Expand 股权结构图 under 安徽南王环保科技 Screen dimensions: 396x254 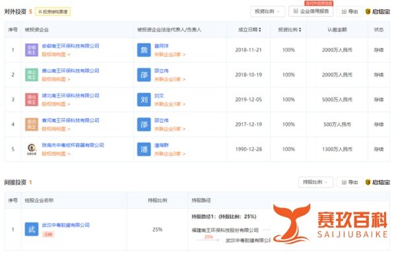click(x=56, y=54)
